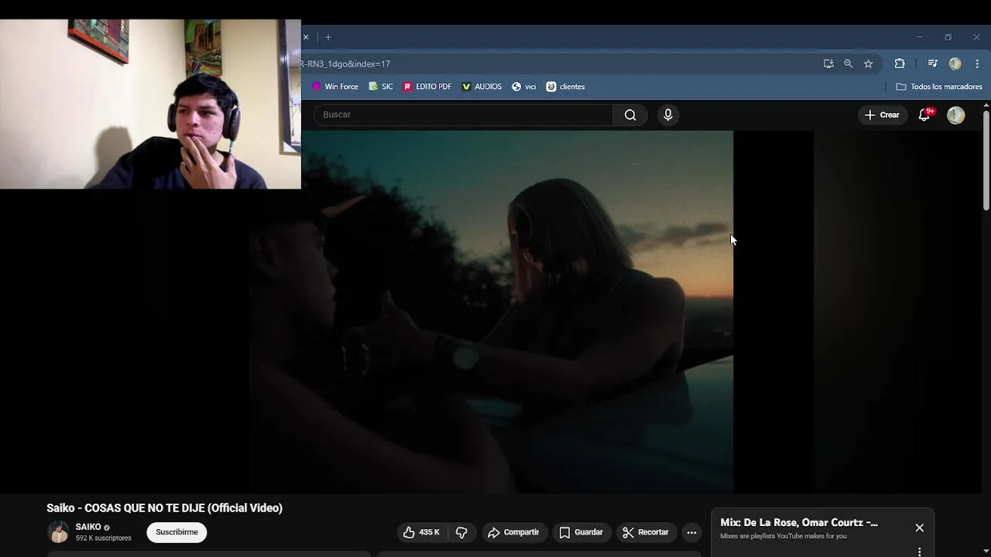Click the YouTube search magnifier button

[630, 115]
